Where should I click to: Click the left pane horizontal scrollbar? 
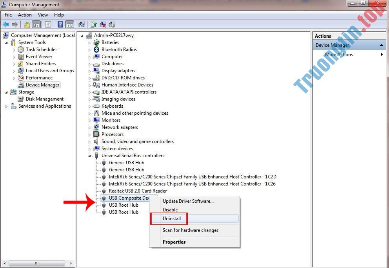(39, 263)
